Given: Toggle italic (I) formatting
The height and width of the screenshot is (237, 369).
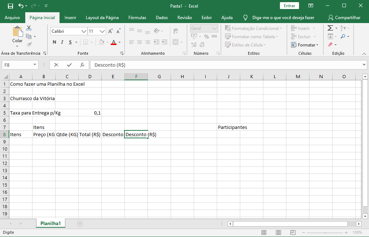Looking at the screenshot, I should 62,42.
